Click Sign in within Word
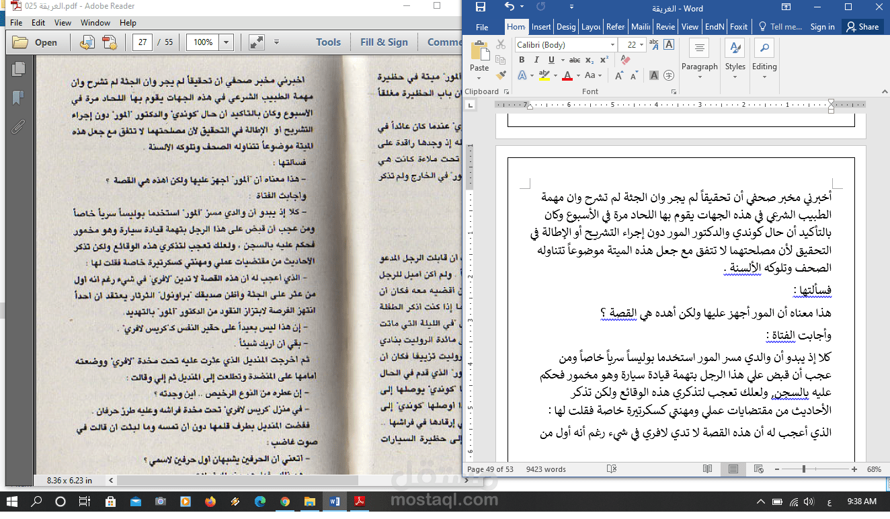Viewport: 890px width, 519px height. [822, 27]
